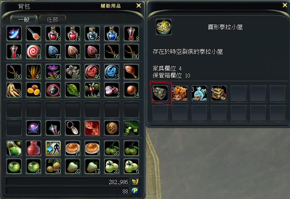Screen dimensions: 290x199
Task: Pick the roasted chicken leg item
Action: pyautogui.click(x=131, y=72)
